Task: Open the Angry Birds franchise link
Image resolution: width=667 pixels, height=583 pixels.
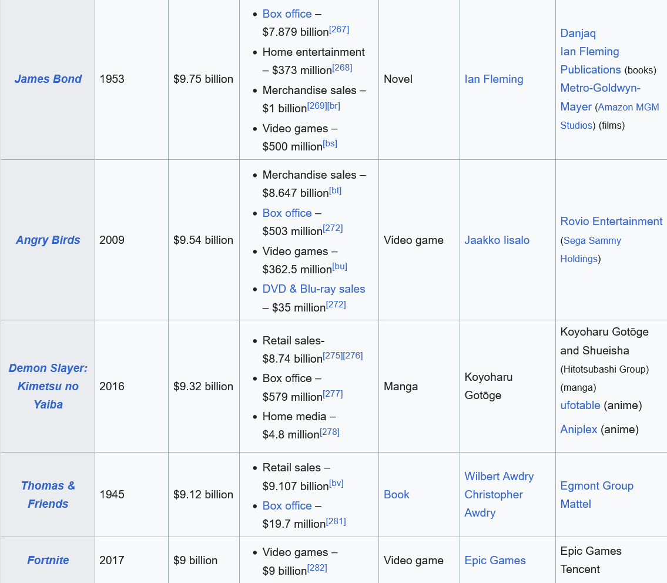Action: 48,240
